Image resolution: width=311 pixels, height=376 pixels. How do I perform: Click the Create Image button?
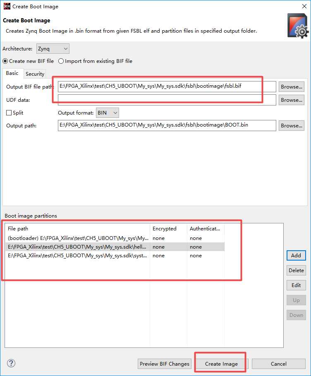[x=221, y=364]
